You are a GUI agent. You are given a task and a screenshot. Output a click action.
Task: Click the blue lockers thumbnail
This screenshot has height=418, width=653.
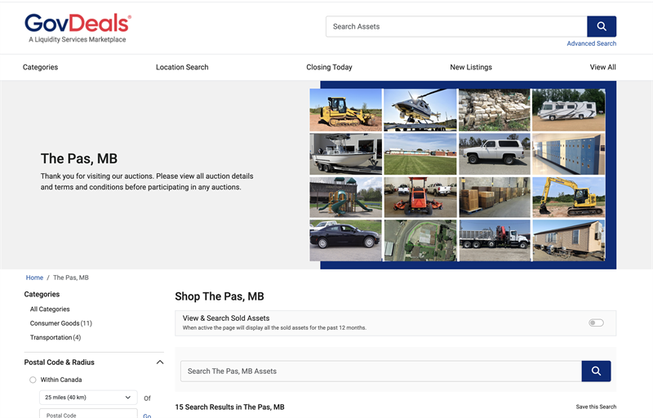(569, 154)
